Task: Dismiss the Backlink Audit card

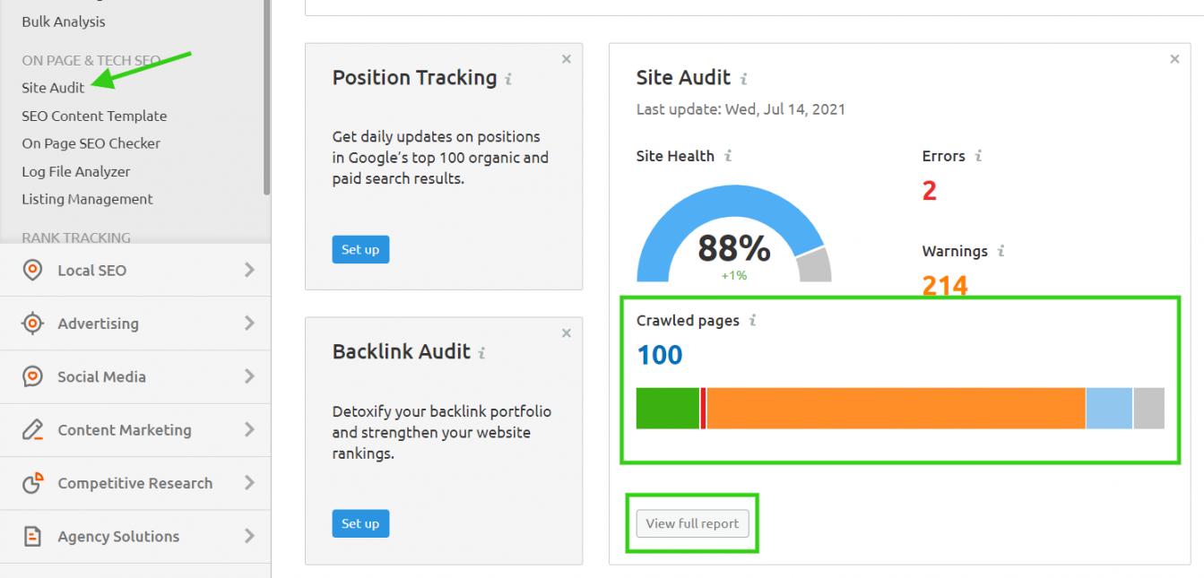Action: (566, 332)
